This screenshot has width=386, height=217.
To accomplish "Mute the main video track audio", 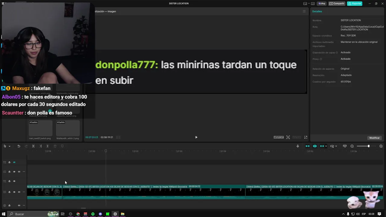I will [x=19, y=192].
